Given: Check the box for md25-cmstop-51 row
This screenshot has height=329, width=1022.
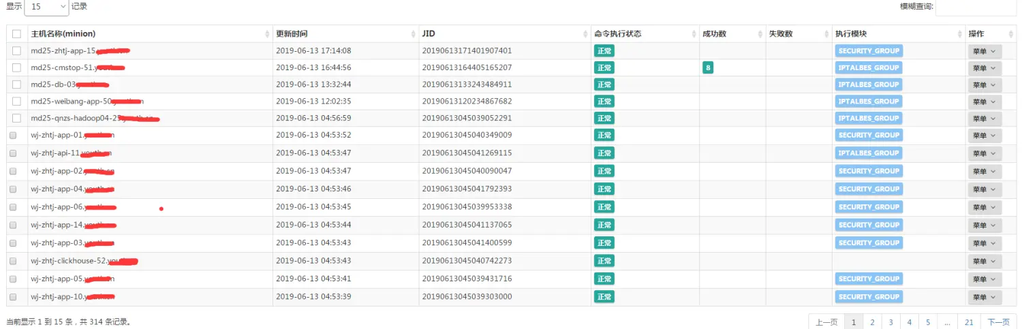Looking at the screenshot, I should pos(16,67).
